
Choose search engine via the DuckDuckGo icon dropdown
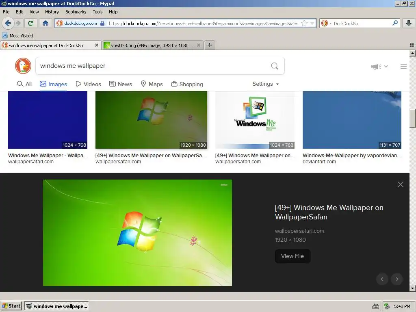pos(326,23)
